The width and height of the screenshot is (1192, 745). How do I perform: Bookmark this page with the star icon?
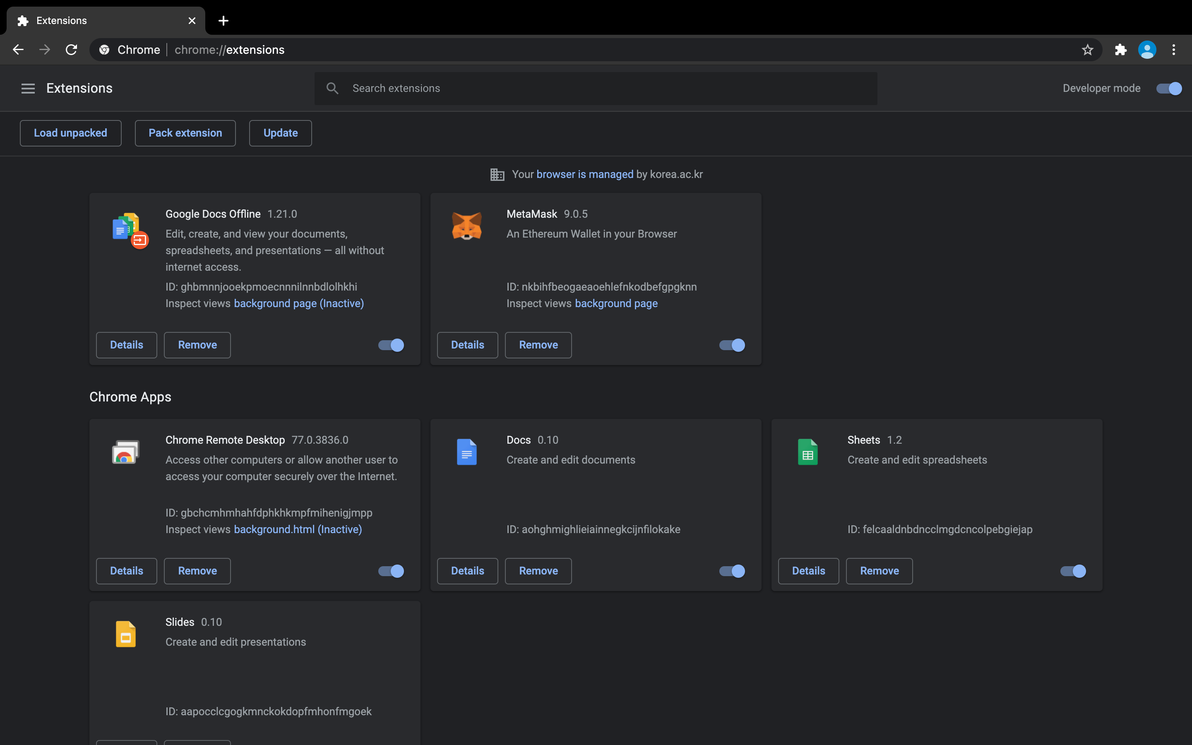coord(1087,50)
